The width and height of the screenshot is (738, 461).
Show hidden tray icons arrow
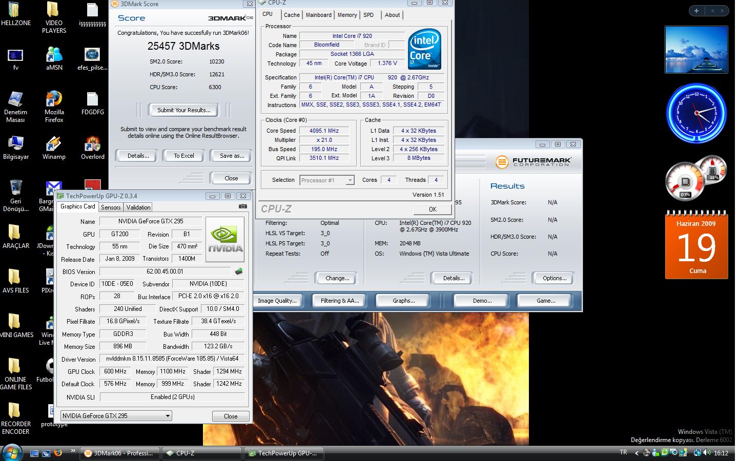[x=637, y=453]
